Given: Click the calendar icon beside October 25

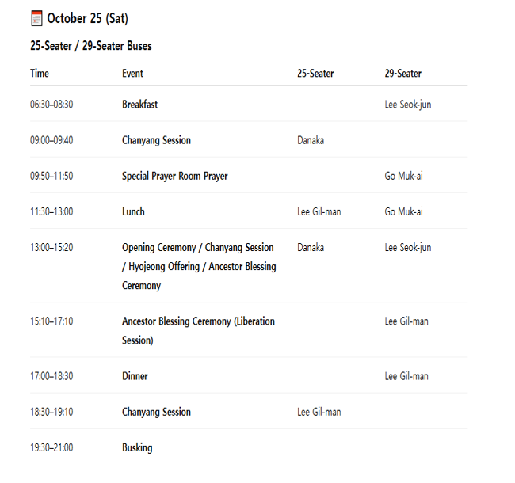Looking at the screenshot, I should tap(36, 18).
